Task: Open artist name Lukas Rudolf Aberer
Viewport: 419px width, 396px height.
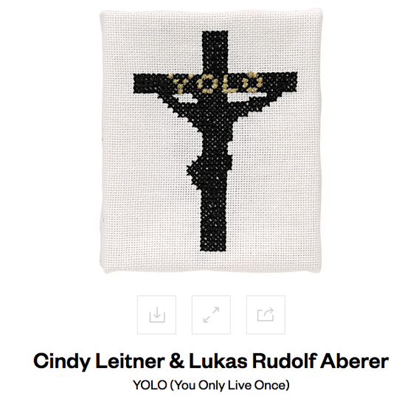Action: pyautogui.click(x=288, y=361)
